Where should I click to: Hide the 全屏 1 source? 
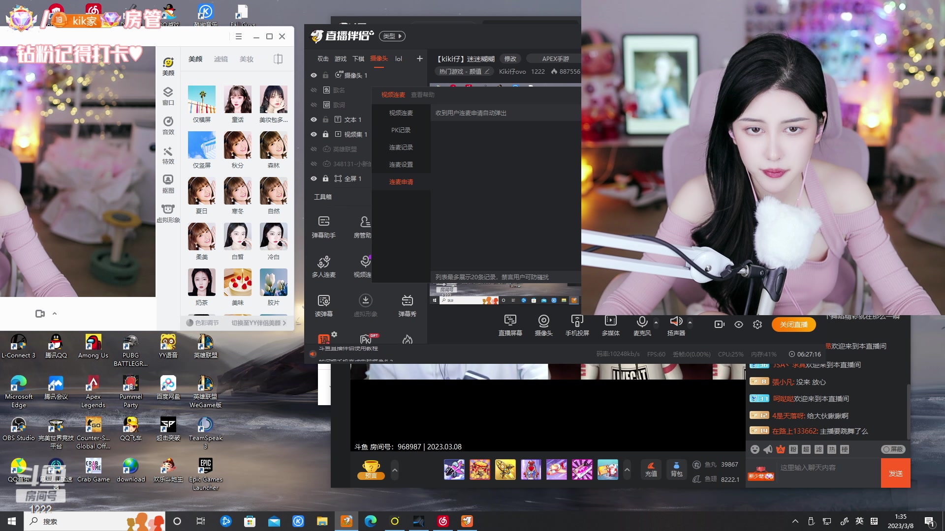(314, 178)
